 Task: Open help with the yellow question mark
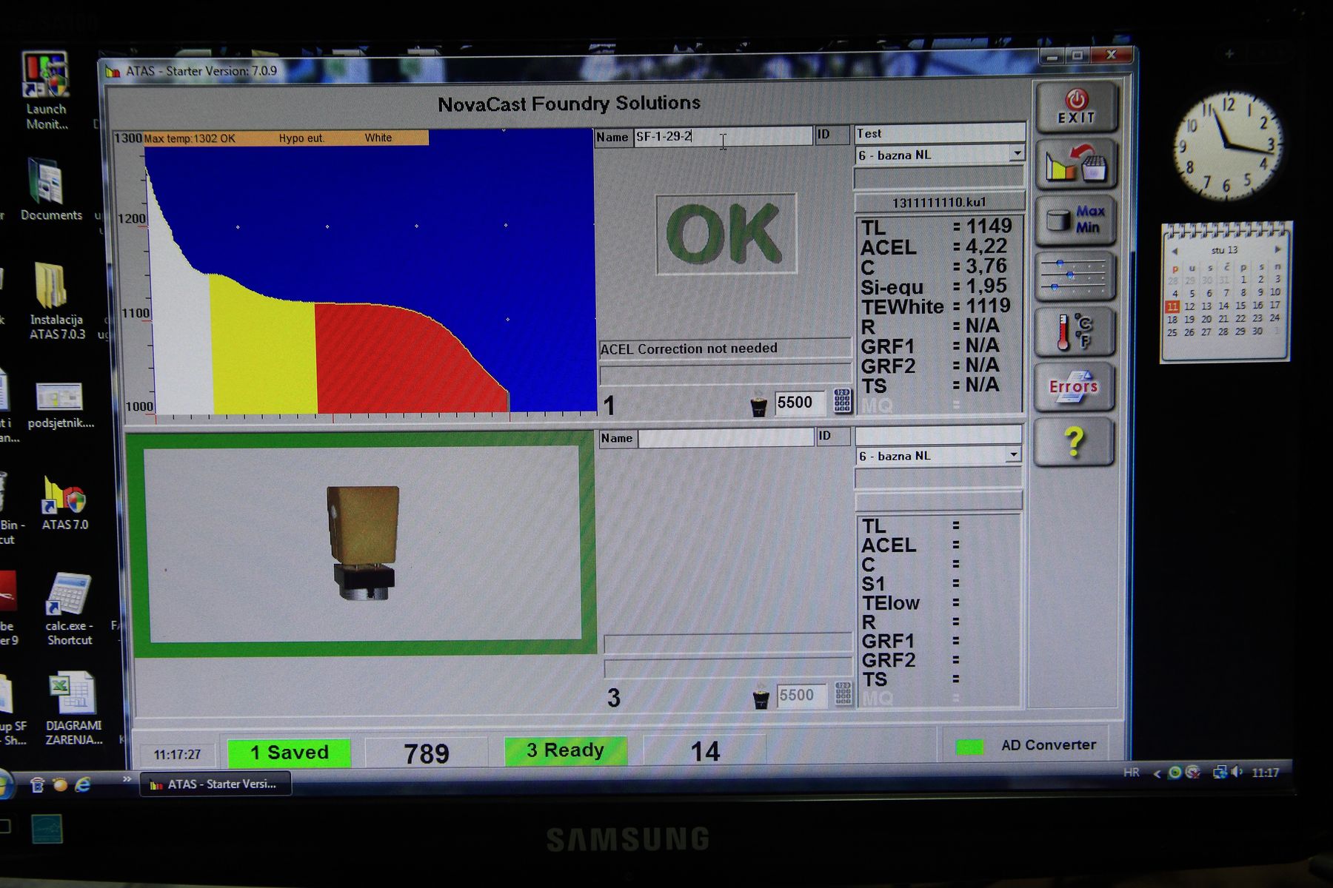[x=1074, y=442]
